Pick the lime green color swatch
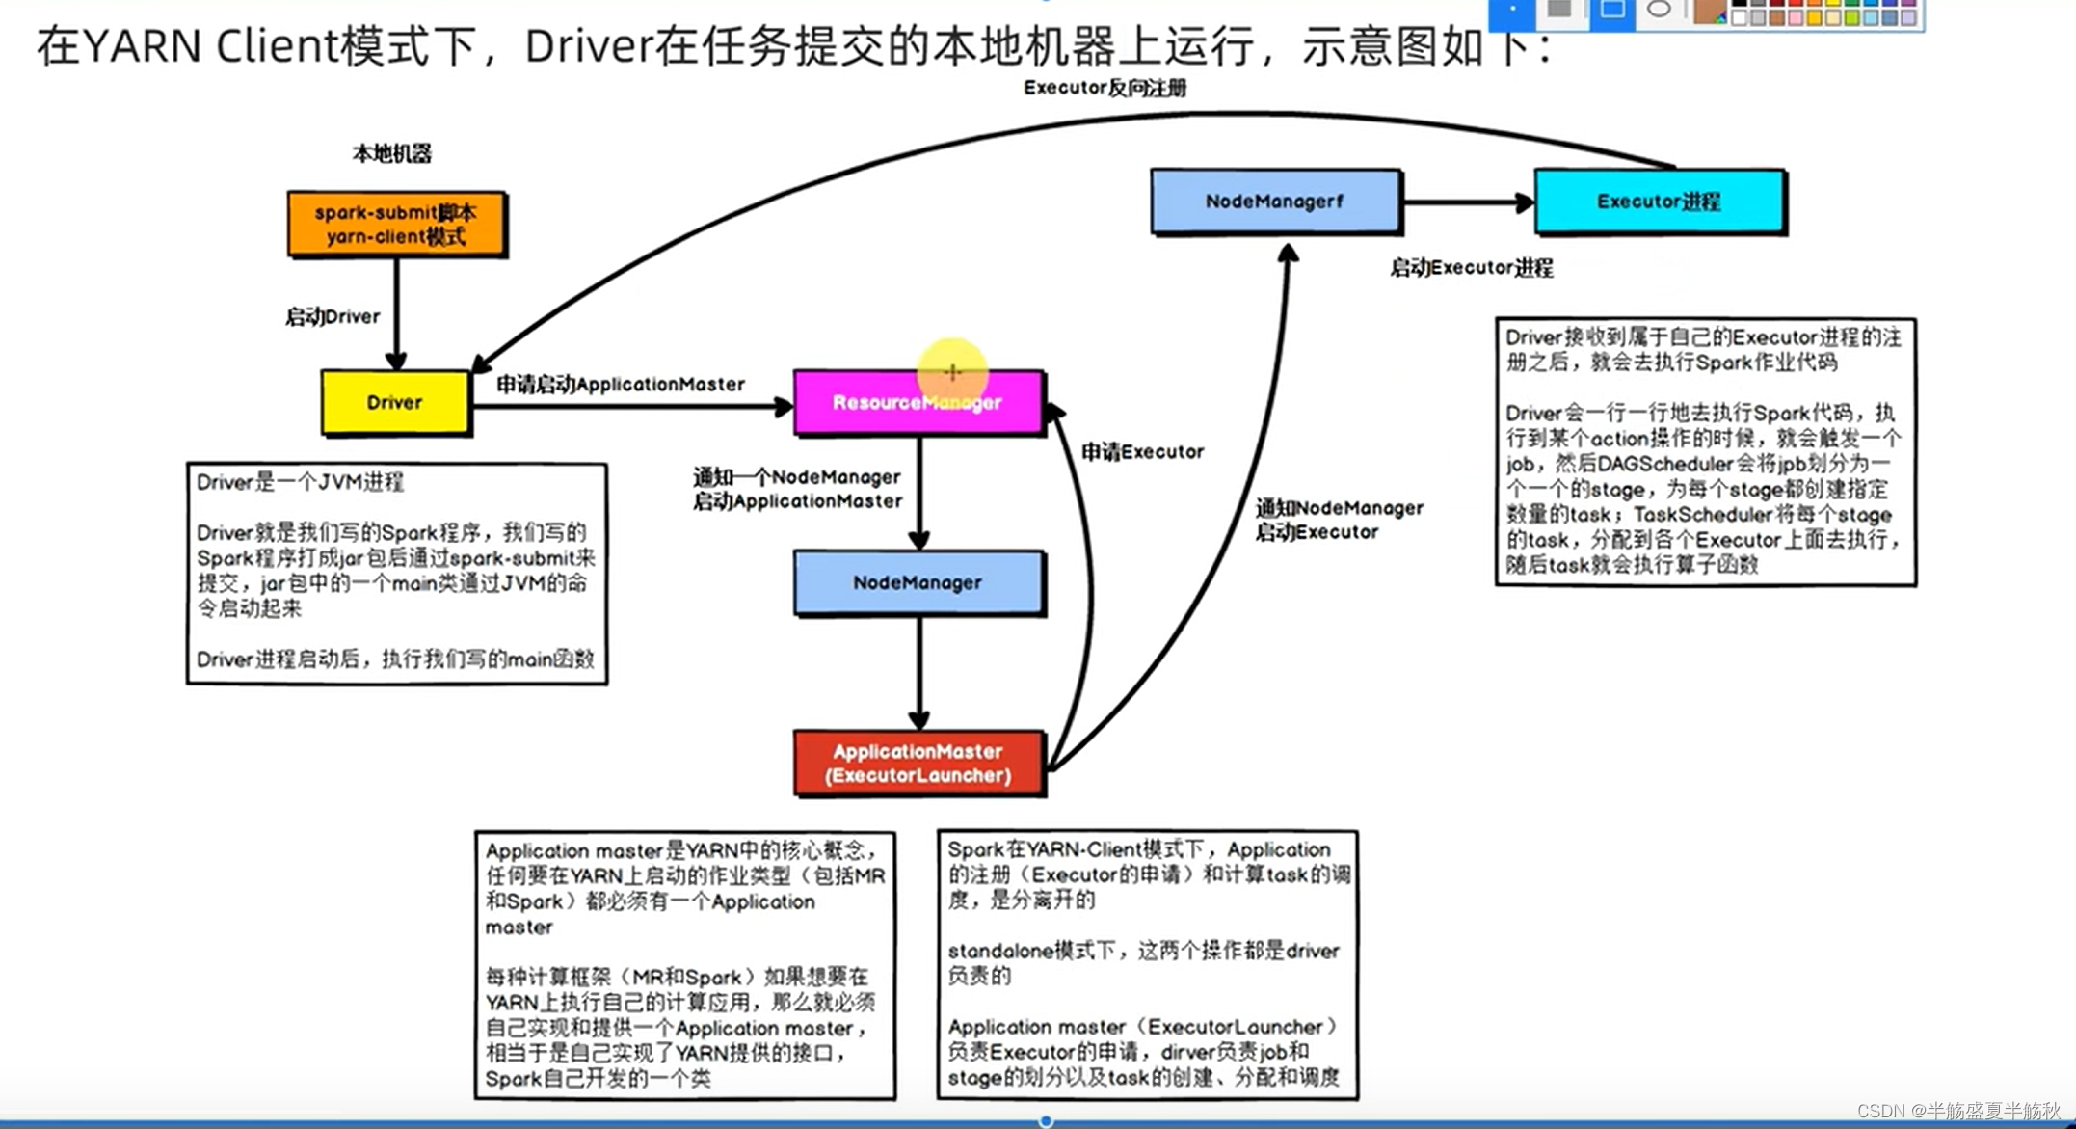This screenshot has width=2076, height=1129. click(x=1851, y=17)
